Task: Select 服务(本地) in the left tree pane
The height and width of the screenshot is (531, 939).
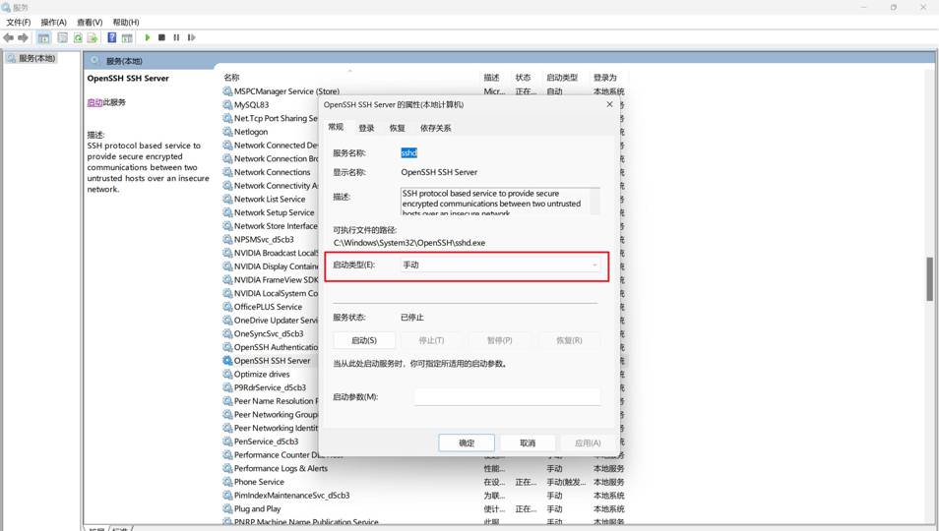Action: [x=36, y=59]
